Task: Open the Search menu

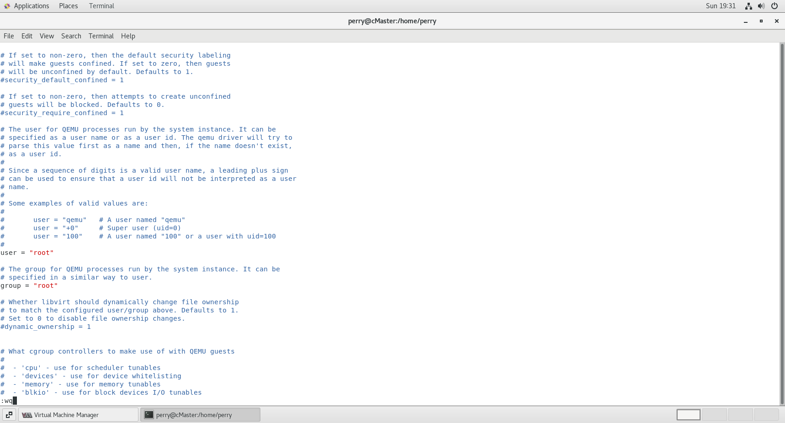Action: pos(71,36)
